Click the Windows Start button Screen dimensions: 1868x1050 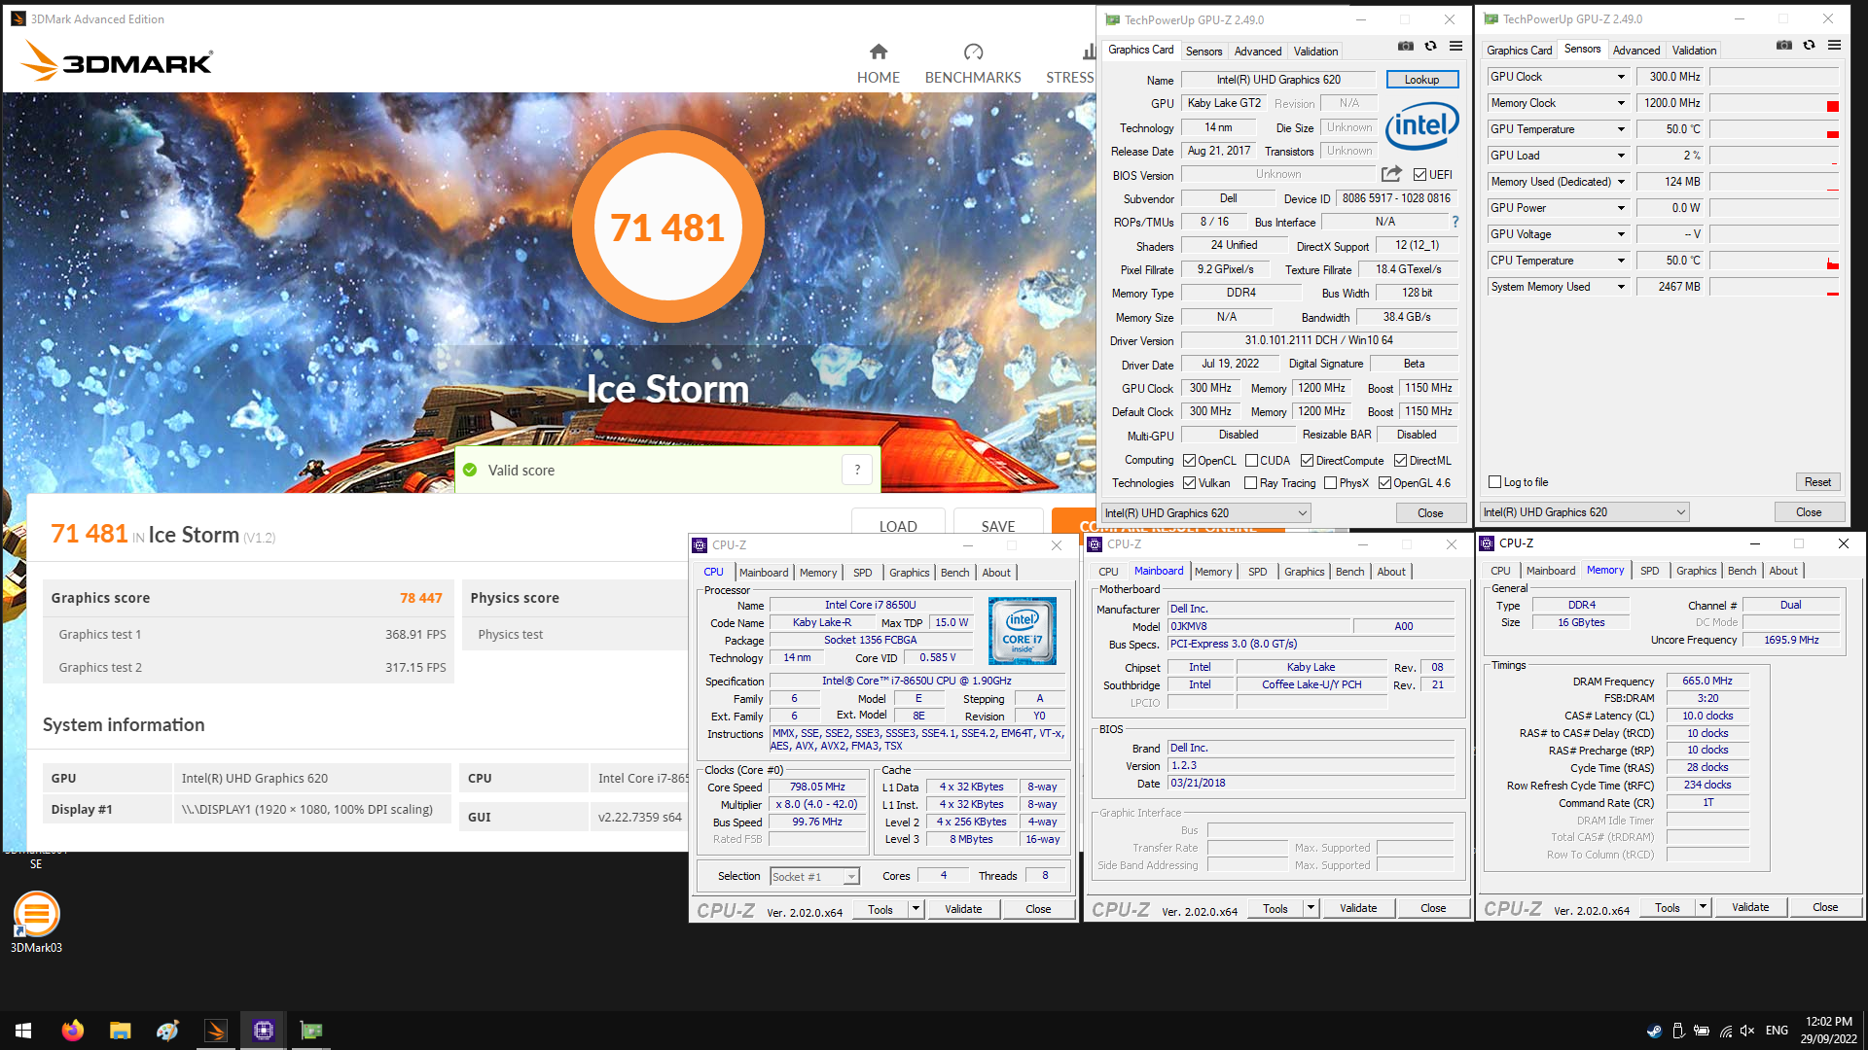click(23, 1031)
